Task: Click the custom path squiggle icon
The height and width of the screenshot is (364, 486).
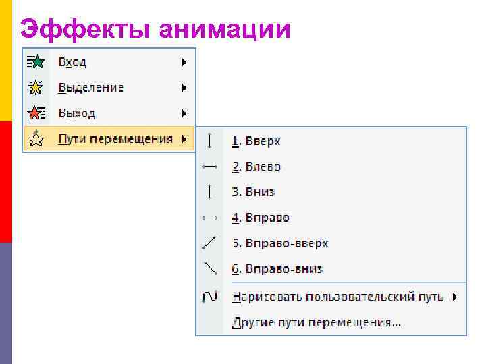Action: (x=210, y=297)
